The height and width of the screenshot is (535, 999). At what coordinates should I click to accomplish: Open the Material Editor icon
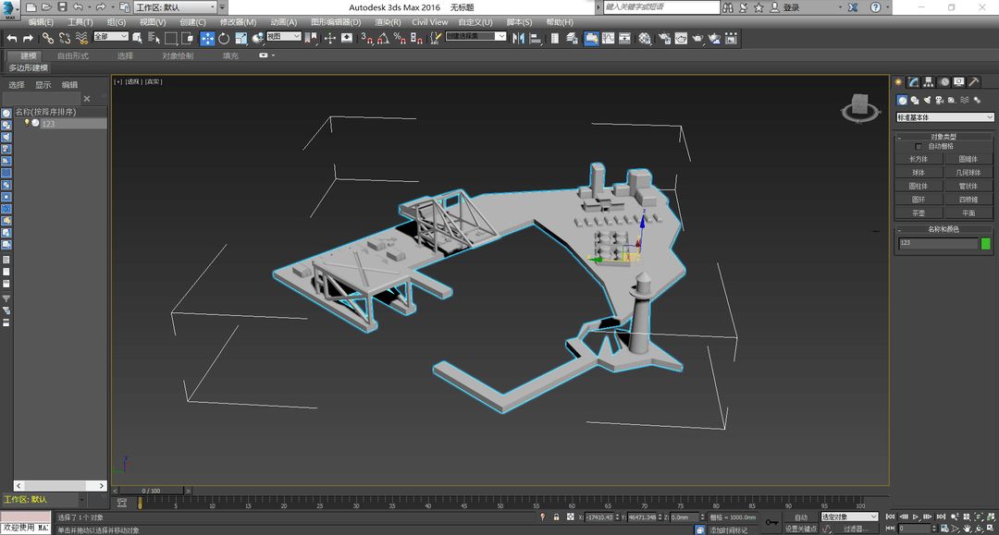pyautogui.click(x=645, y=38)
